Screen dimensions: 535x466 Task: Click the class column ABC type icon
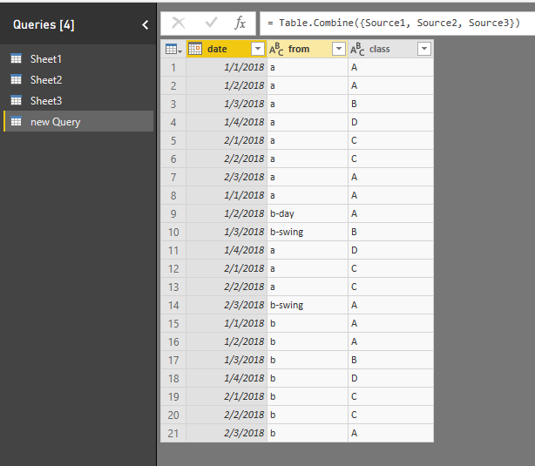[357, 49]
